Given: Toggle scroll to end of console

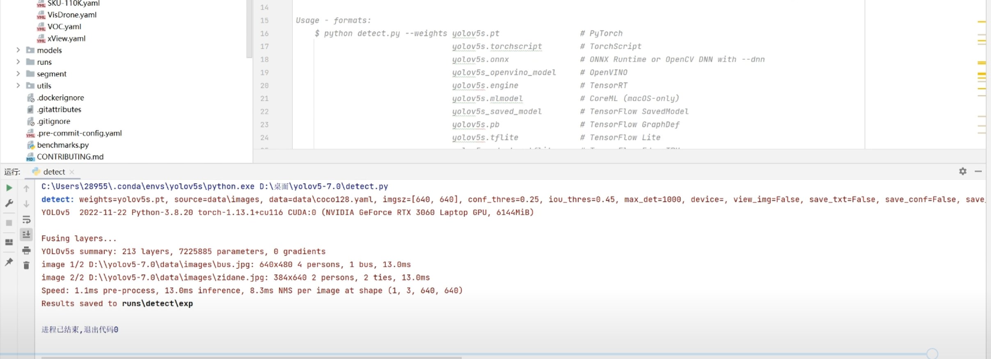Looking at the screenshot, I should pos(26,234).
